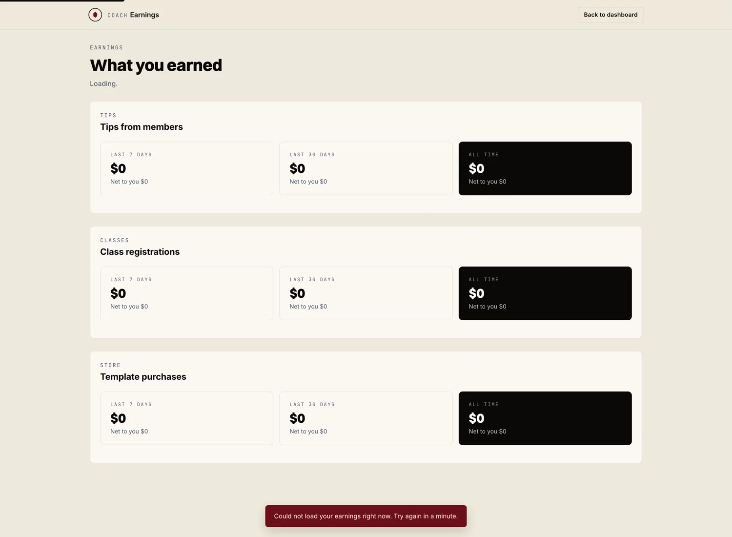732x537 pixels.
Task: Go back to dashboard
Action: (610, 15)
